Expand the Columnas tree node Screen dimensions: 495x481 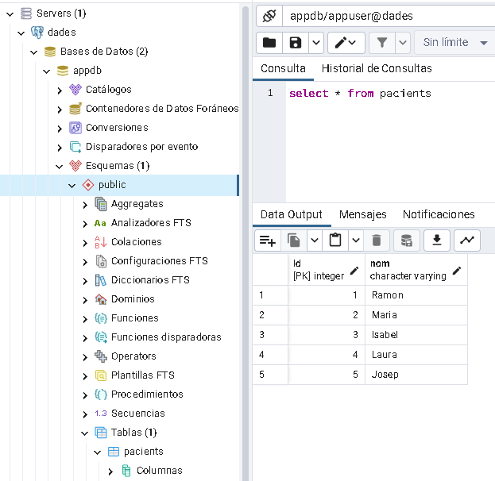point(110,471)
